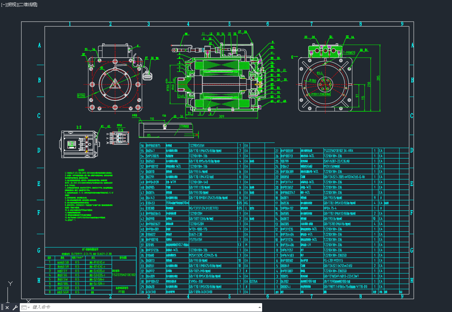Screen dimensions: 452x312
Task: Expand the command history arrow
Action: tap(259, 308)
